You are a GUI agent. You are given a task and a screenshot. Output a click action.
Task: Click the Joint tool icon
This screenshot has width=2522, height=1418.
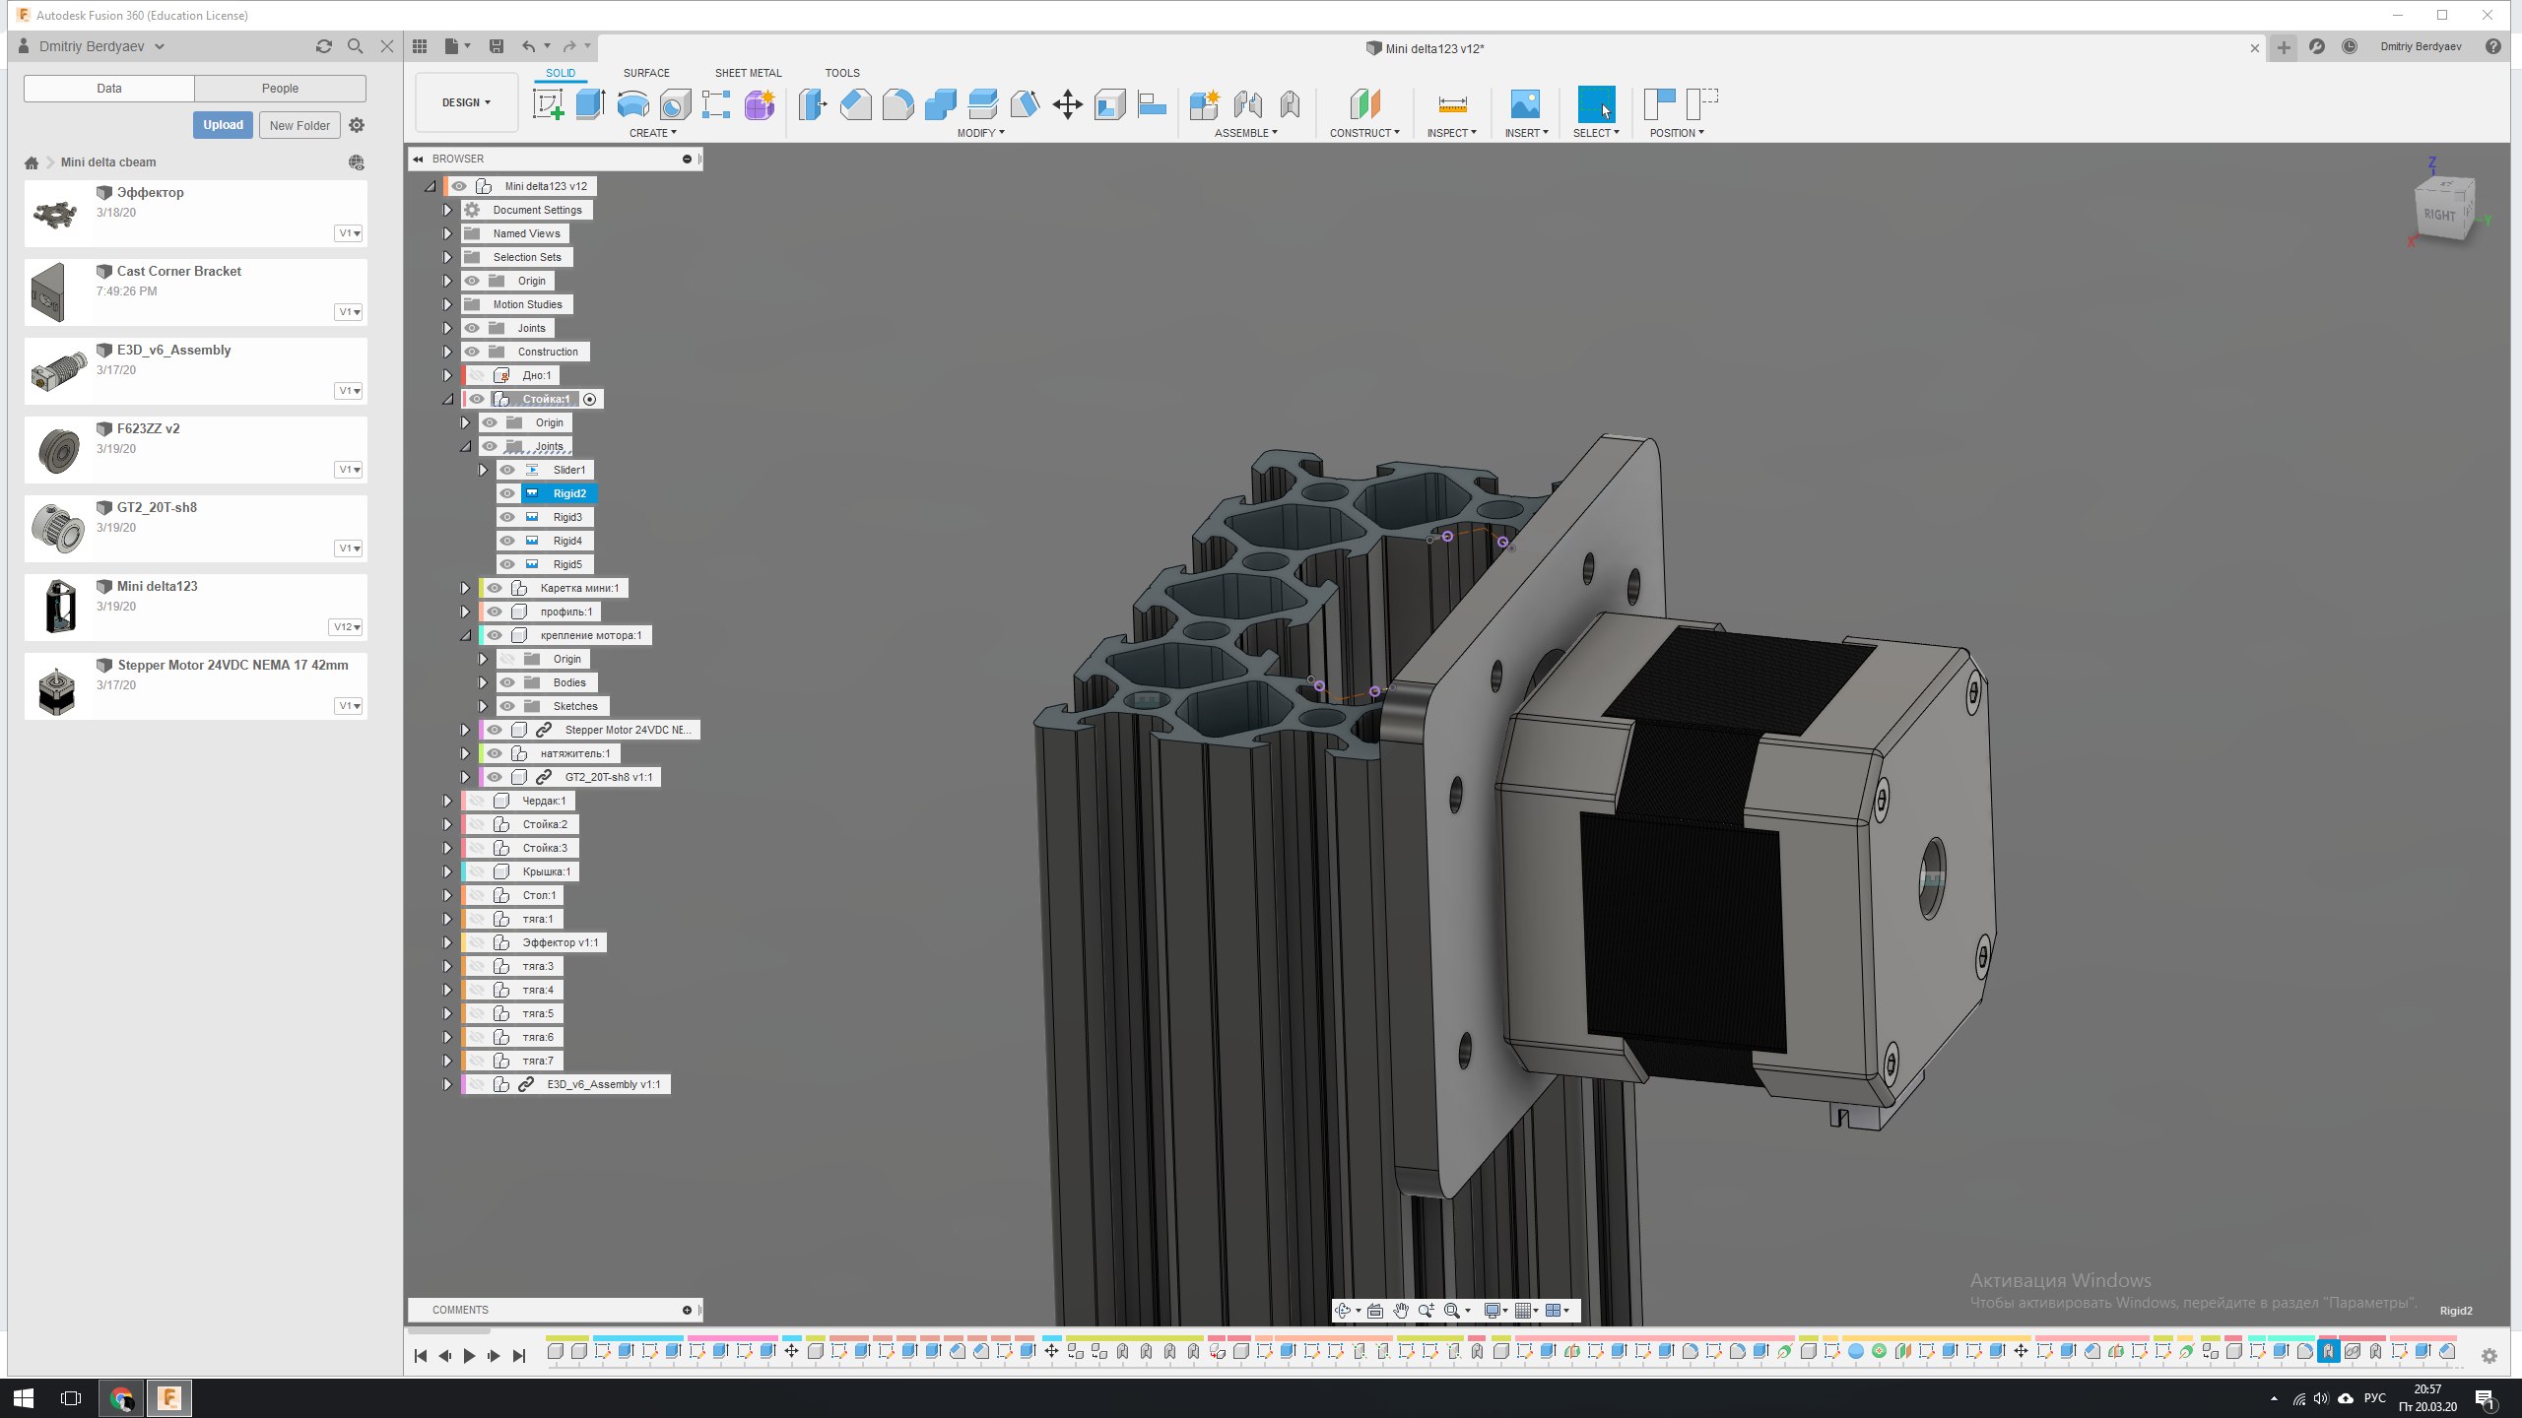click(1247, 104)
